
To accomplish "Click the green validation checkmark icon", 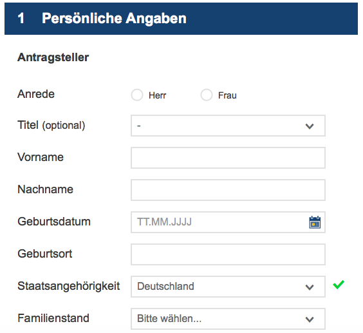I will [x=339, y=285].
